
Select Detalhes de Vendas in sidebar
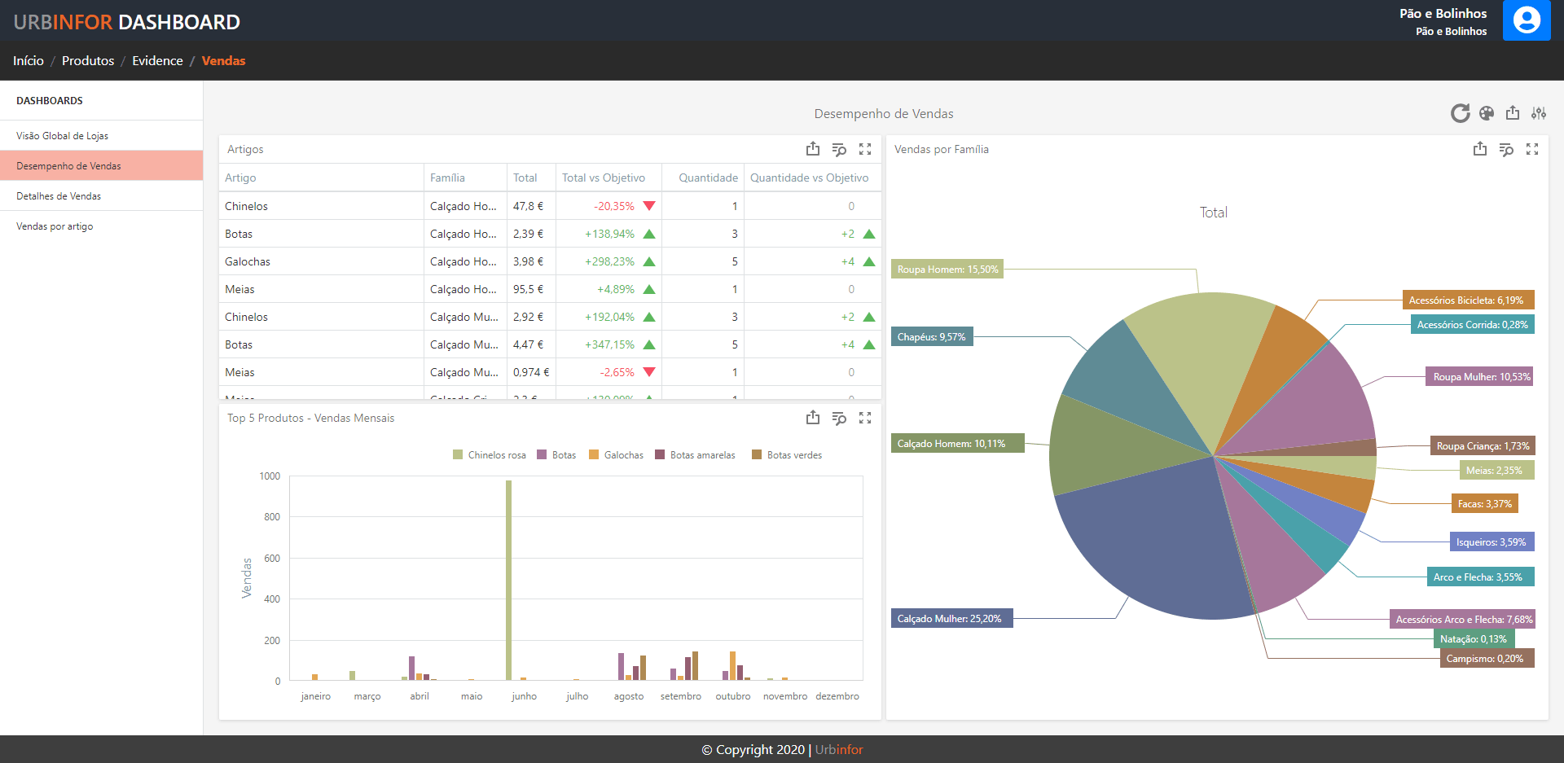click(x=59, y=196)
